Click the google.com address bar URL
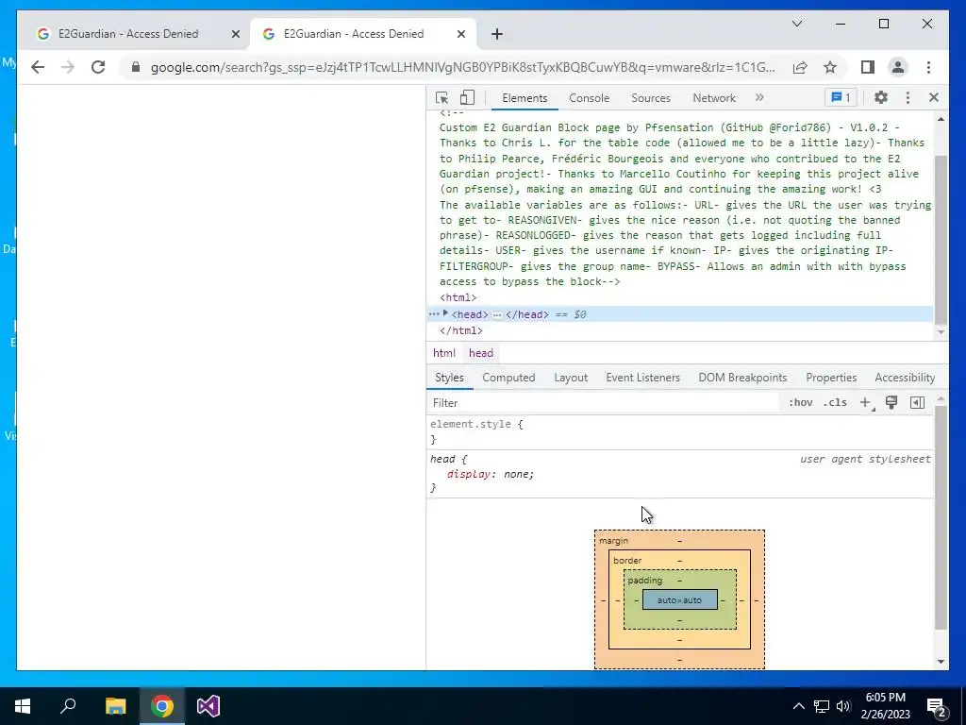This screenshot has height=725, width=966. pyautogui.click(x=462, y=67)
